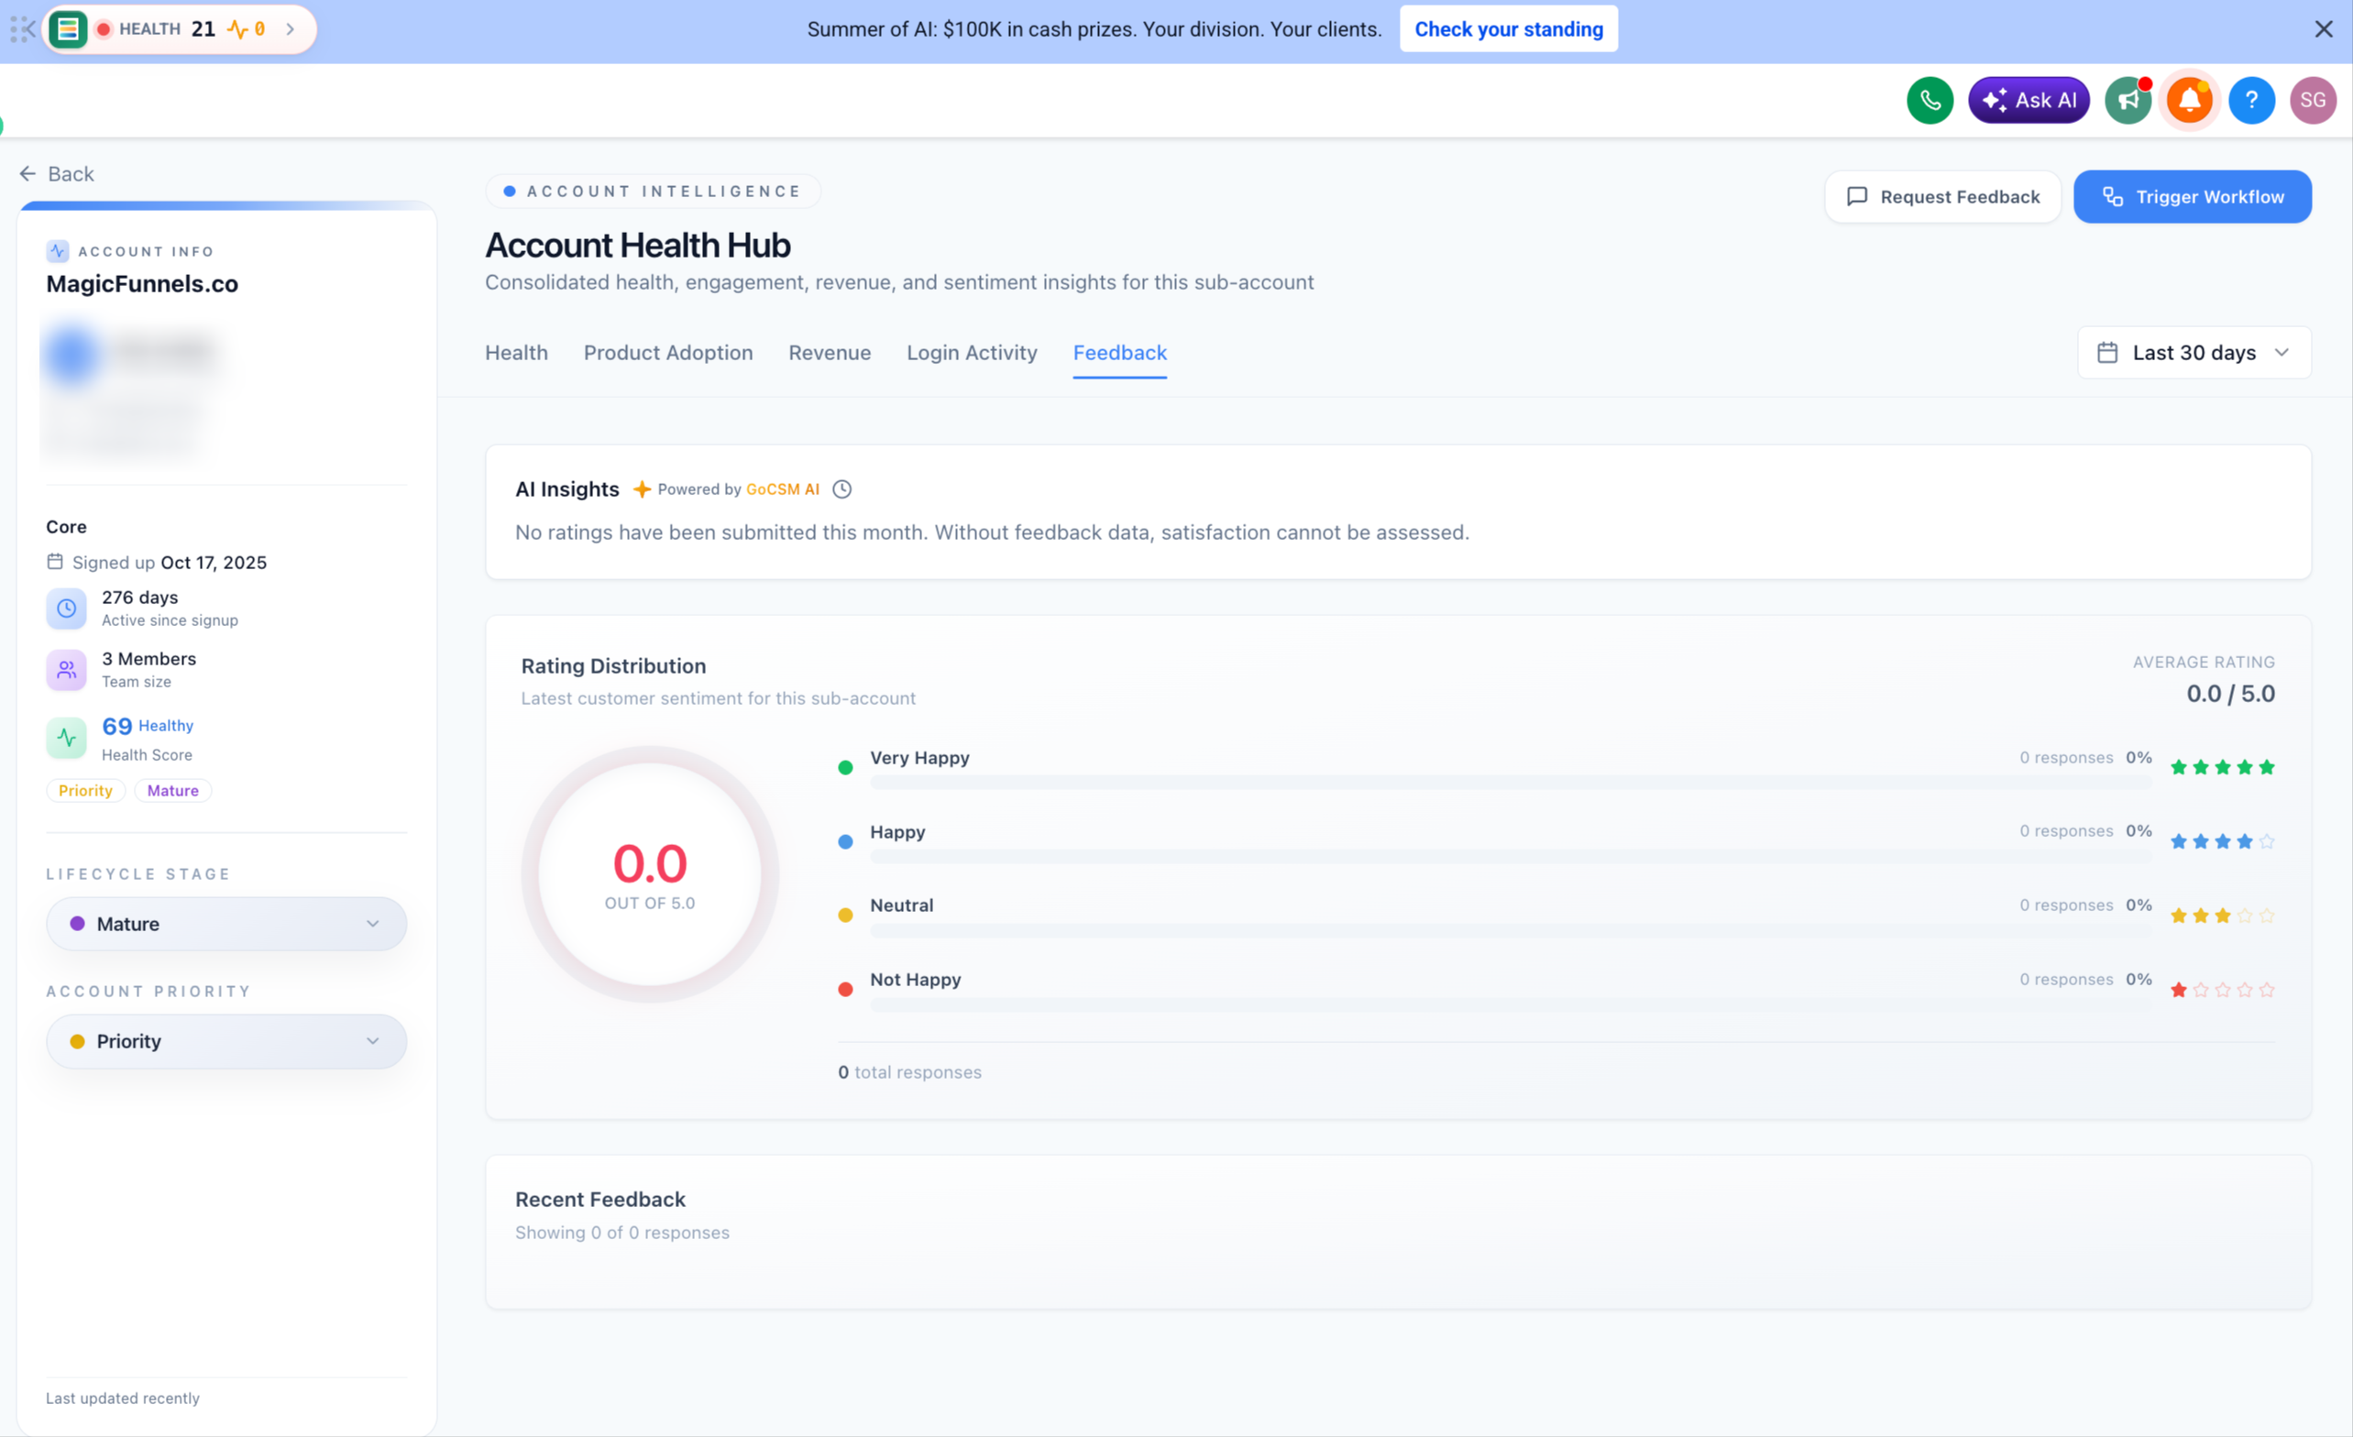Image resolution: width=2353 pixels, height=1437 pixels.
Task: Click the 69 Healthy score value
Action: click(147, 727)
